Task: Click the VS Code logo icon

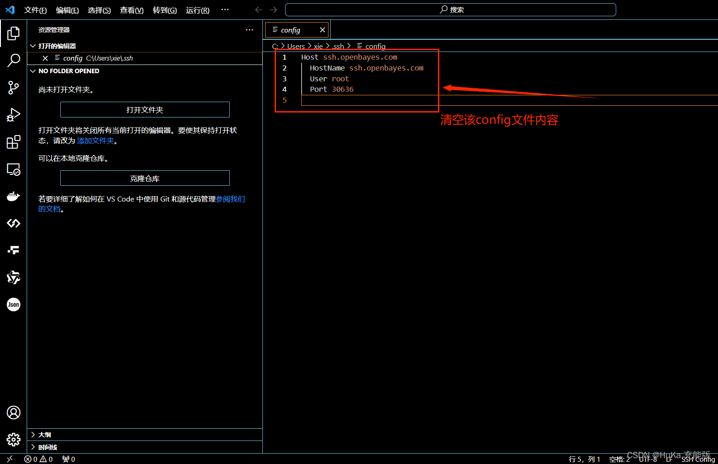Action: point(10,9)
